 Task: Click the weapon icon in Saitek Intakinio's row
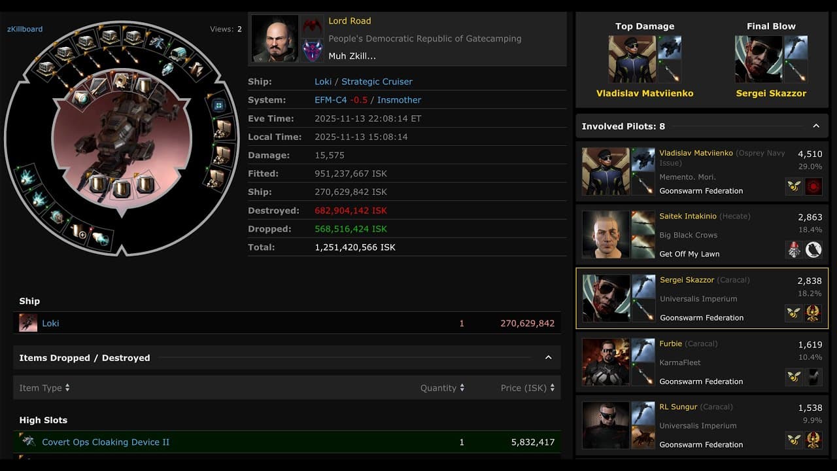click(x=643, y=247)
